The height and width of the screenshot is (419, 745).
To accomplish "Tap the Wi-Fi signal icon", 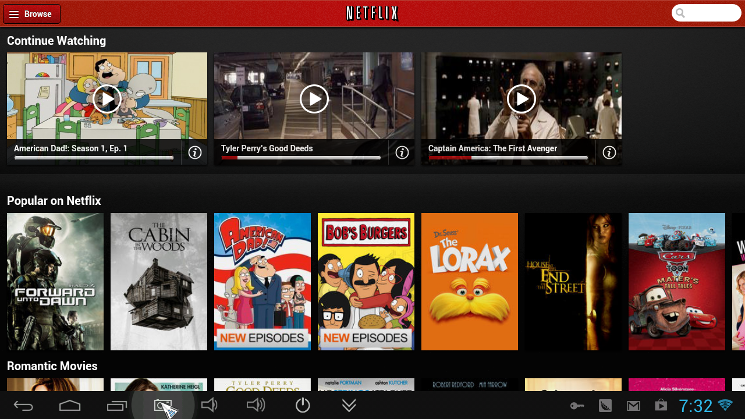I will 725,404.
